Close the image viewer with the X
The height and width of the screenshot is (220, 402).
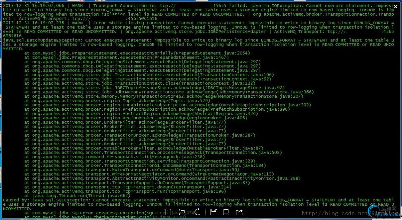click(396, 7)
